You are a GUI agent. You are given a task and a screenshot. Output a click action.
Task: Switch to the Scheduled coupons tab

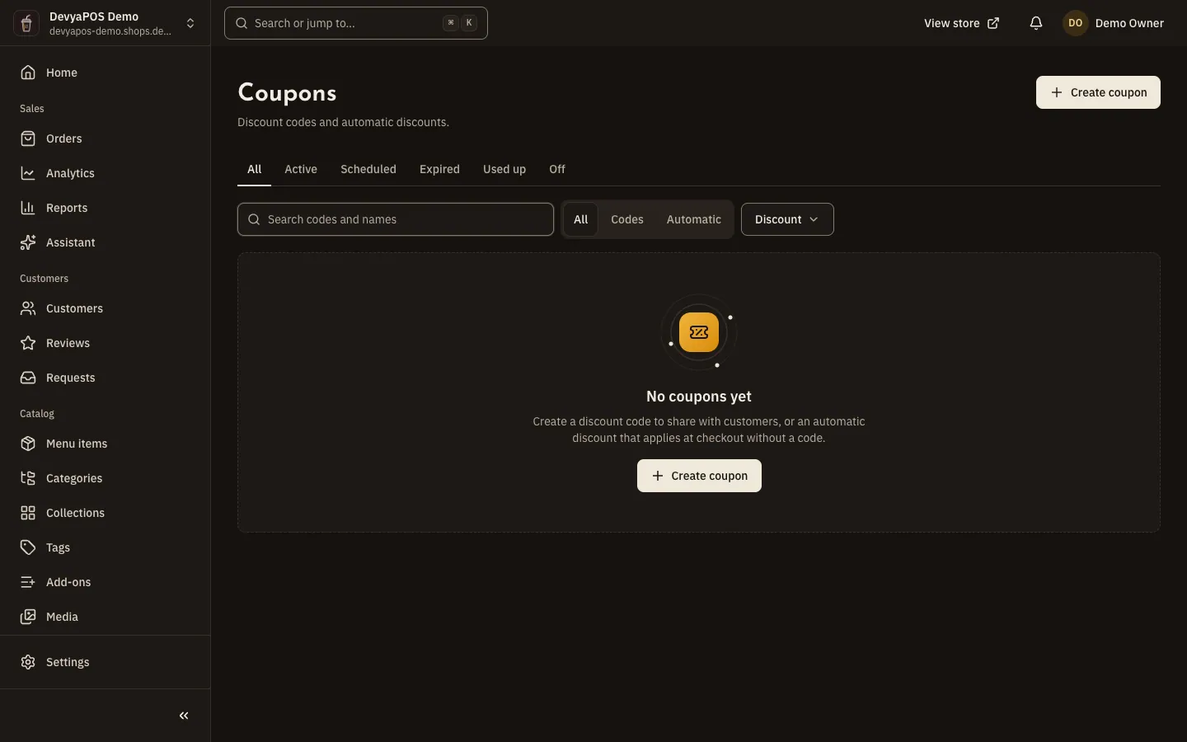pos(368,169)
